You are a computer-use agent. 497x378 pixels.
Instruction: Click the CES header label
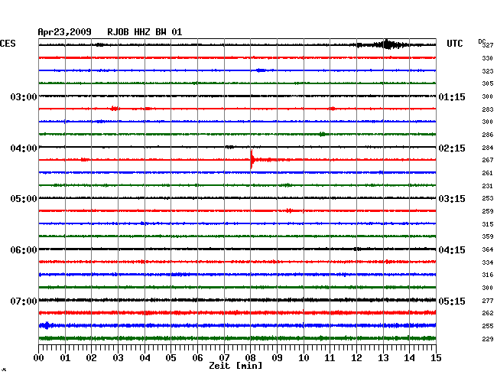8,44
